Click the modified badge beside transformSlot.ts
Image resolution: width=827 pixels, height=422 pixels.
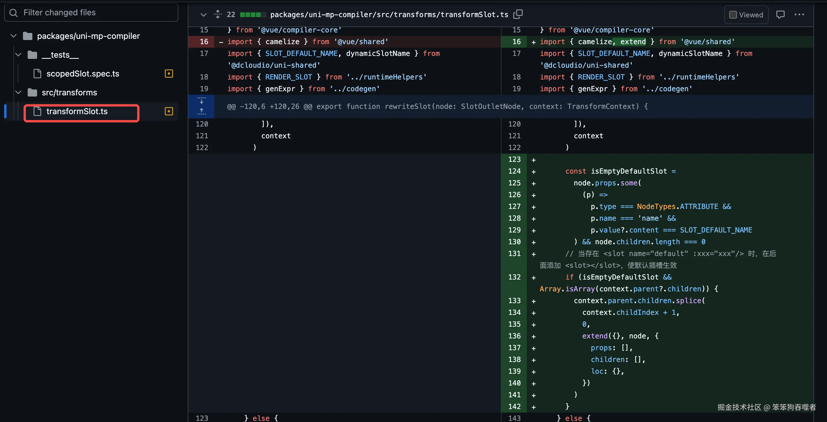point(169,111)
